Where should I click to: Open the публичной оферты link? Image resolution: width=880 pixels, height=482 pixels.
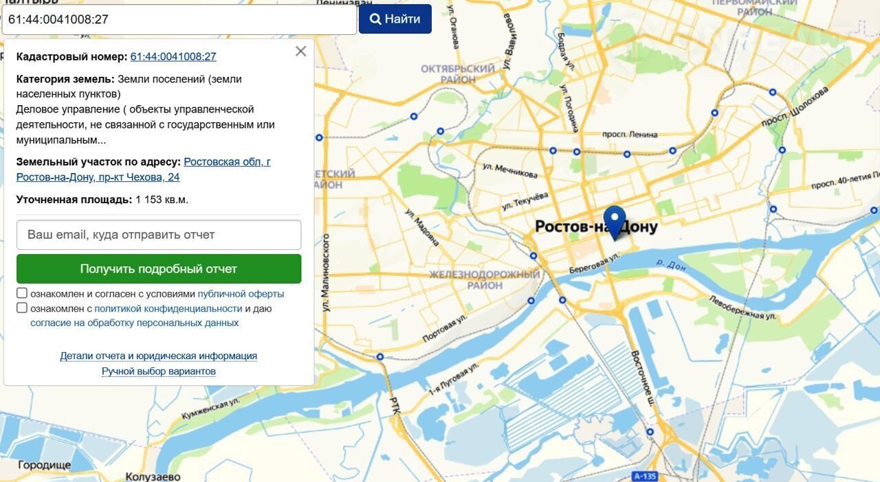point(241,294)
